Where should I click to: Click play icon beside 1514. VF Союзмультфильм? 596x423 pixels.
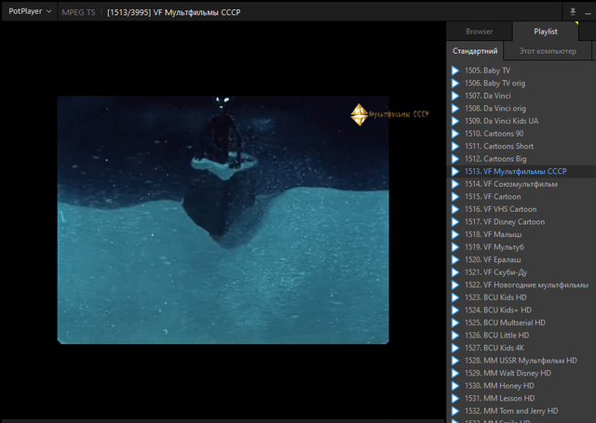coord(455,184)
